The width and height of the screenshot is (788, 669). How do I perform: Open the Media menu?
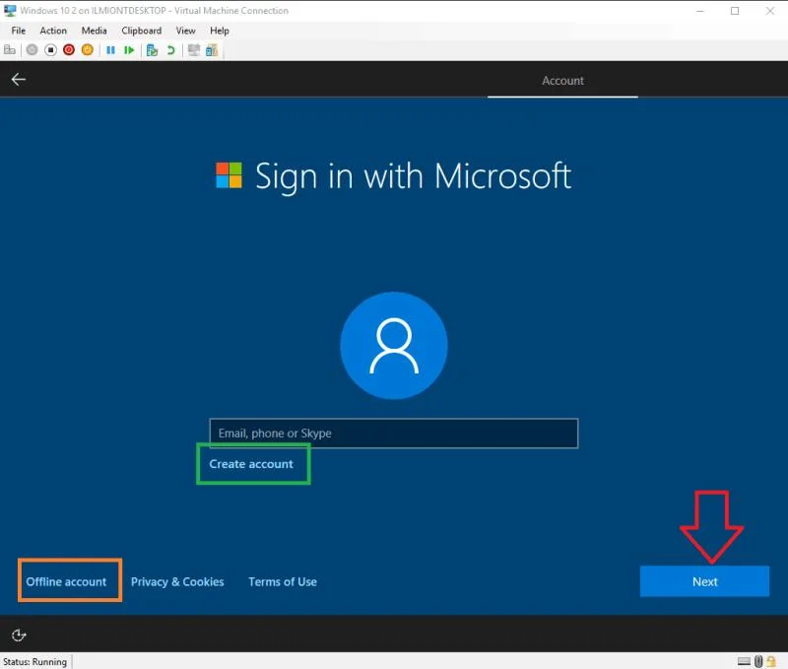coord(94,31)
